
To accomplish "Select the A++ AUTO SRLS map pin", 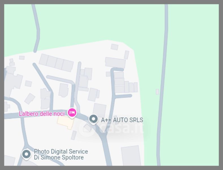I will tap(94, 119).
